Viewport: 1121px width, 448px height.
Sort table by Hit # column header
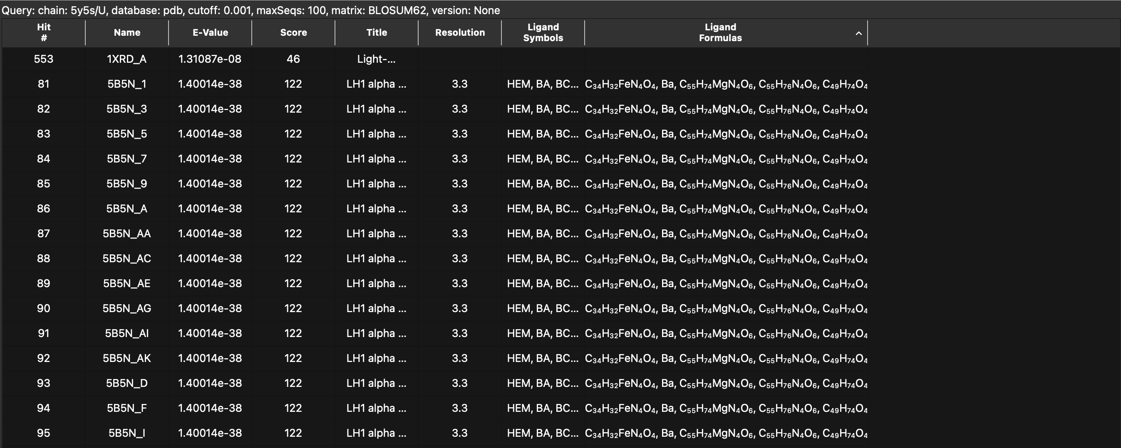[44, 32]
